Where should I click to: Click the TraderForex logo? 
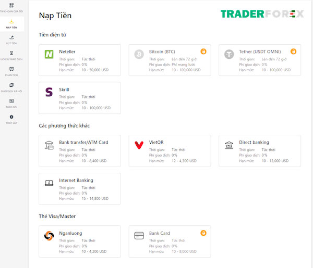pos(262,14)
